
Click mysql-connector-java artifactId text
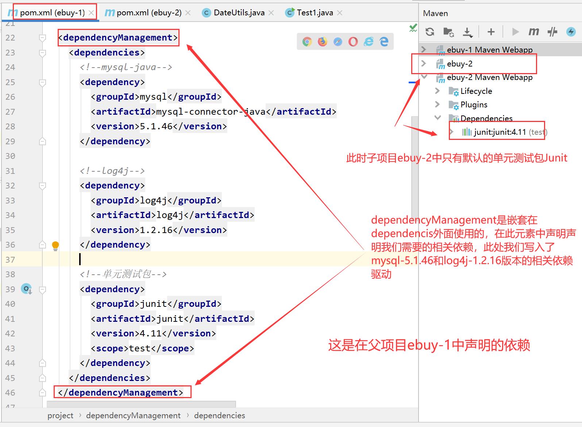point(211,111)
